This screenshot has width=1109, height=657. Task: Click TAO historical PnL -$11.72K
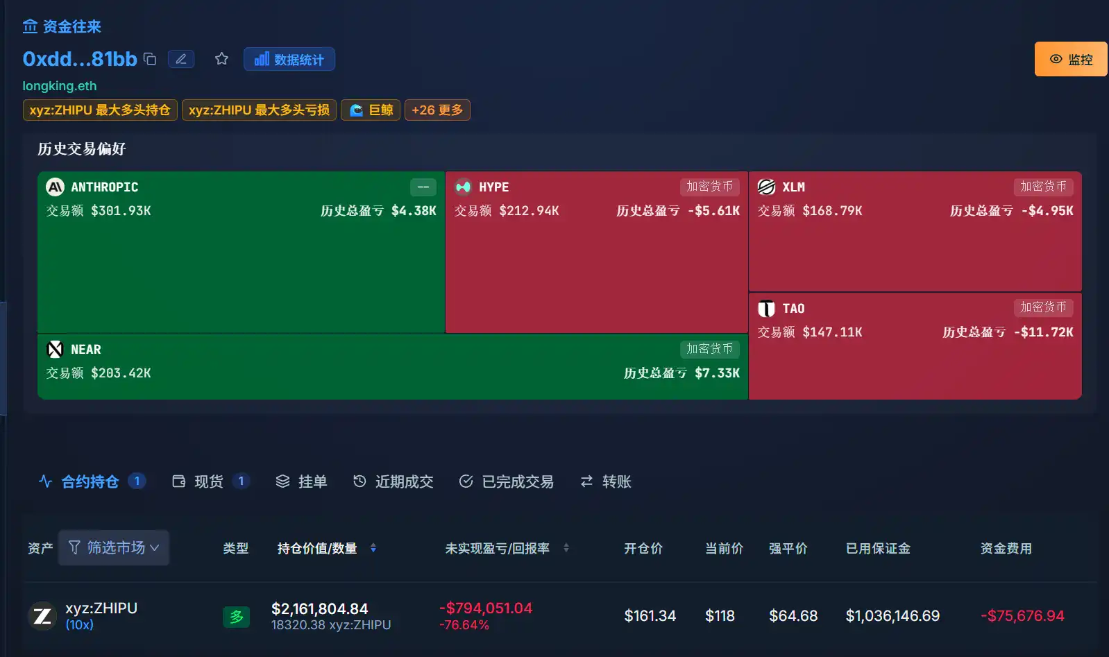1044,332
